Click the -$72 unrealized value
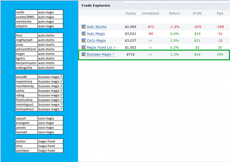The height and width of the screenshot is (162, 230). [x=150, y=27]
